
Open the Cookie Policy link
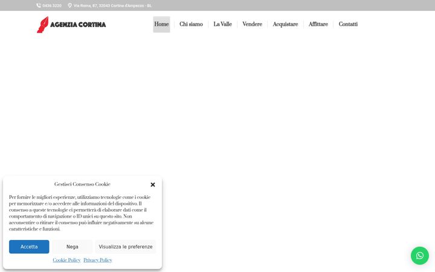point(66,260)
